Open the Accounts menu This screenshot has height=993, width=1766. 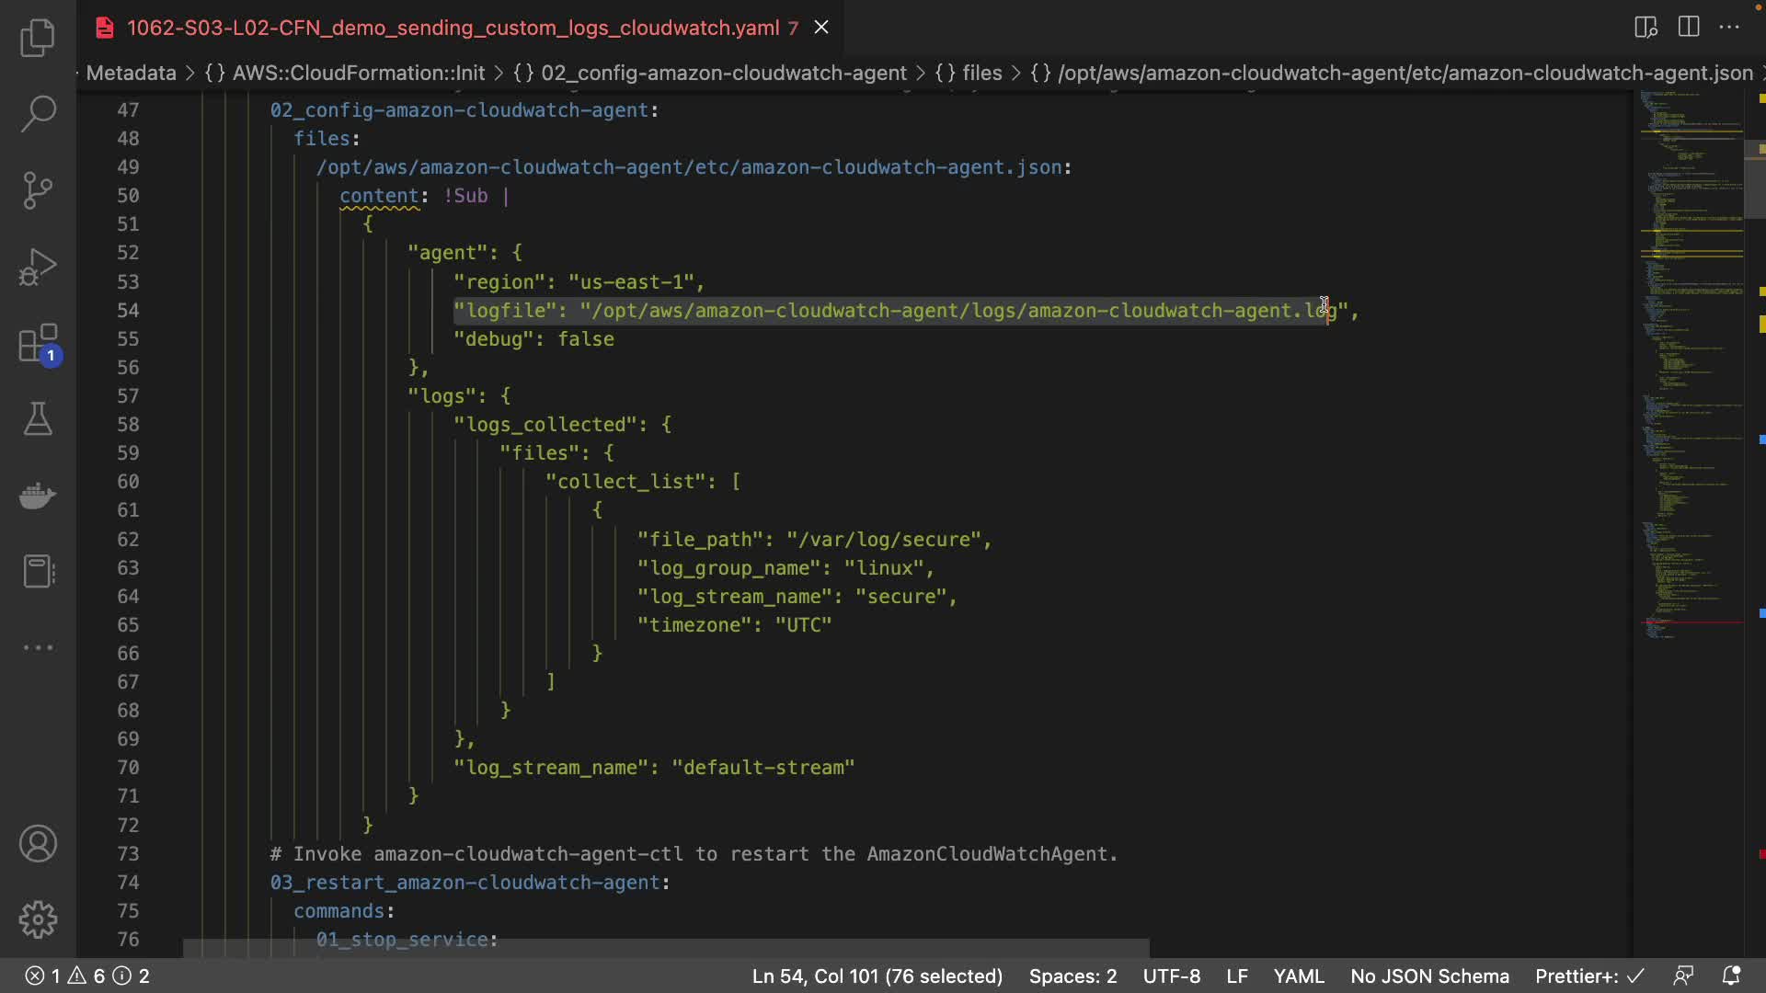point(38,844)
